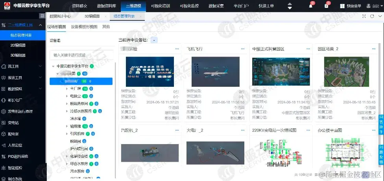Switch to the 设备模板形貌图 sub-tab

point(84,27)
